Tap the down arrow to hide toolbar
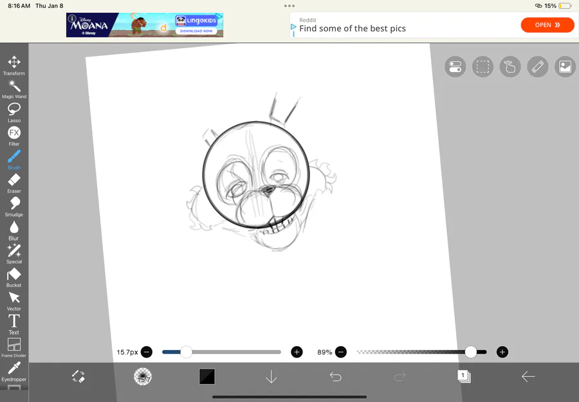579x402 pixels. tap(271, 376)
